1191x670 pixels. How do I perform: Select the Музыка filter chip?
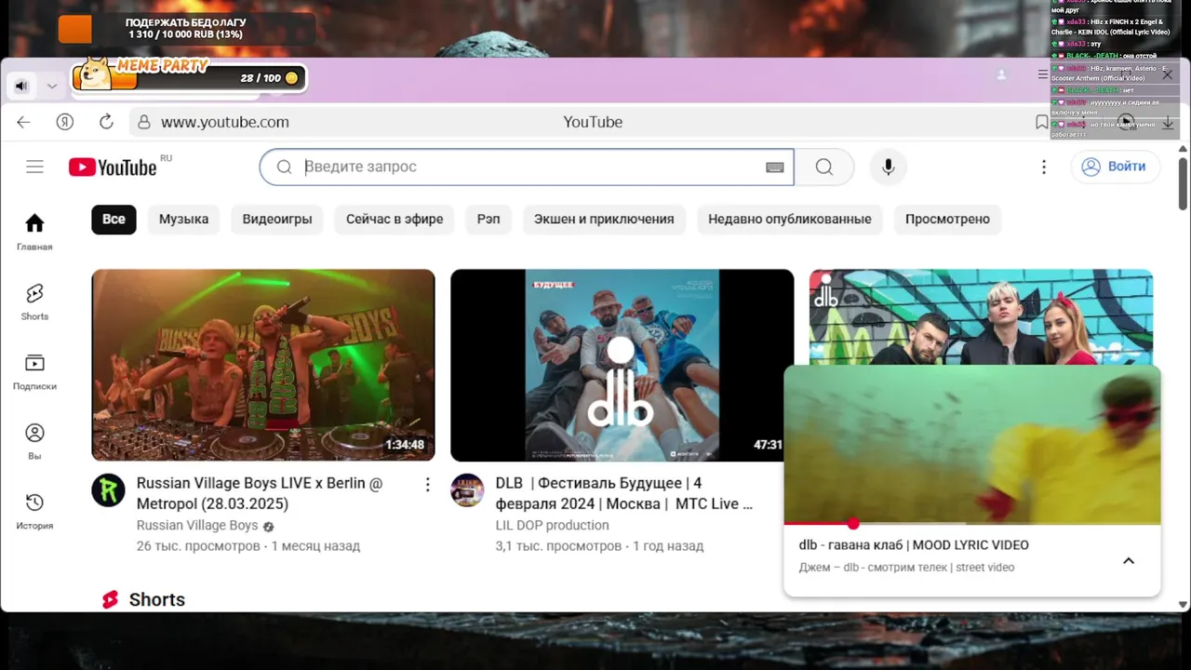click(183, 220)
